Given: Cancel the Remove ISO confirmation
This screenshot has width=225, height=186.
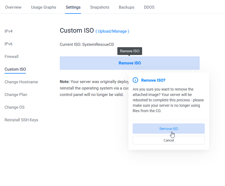Looking at the screenshot, I should 168,140.
